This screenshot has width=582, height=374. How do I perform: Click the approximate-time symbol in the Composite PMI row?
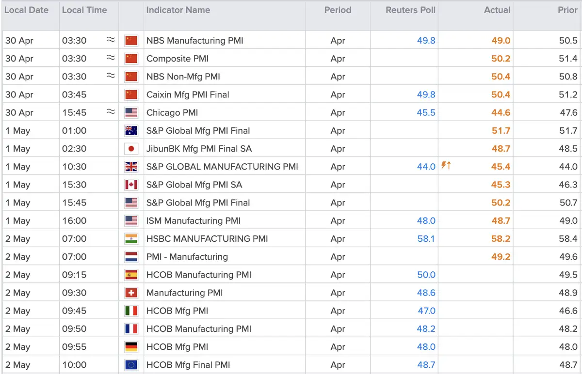111,58
